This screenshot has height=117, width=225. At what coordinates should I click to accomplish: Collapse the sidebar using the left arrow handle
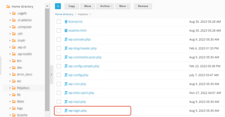click(51, 74)
